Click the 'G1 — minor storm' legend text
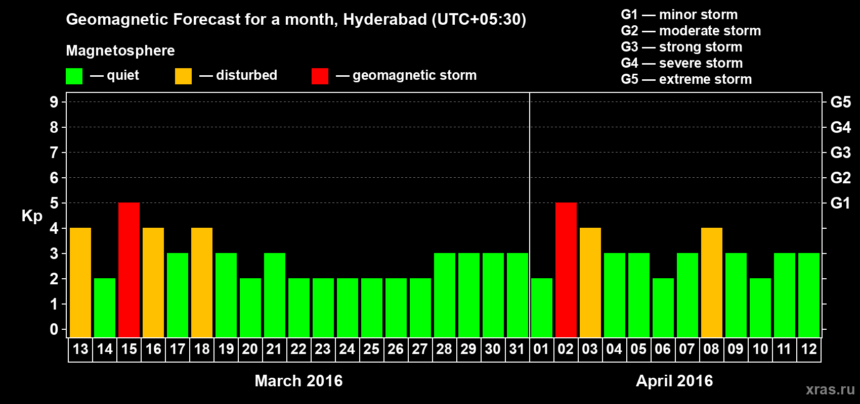 pyautogui.click(x=679, y=15)
